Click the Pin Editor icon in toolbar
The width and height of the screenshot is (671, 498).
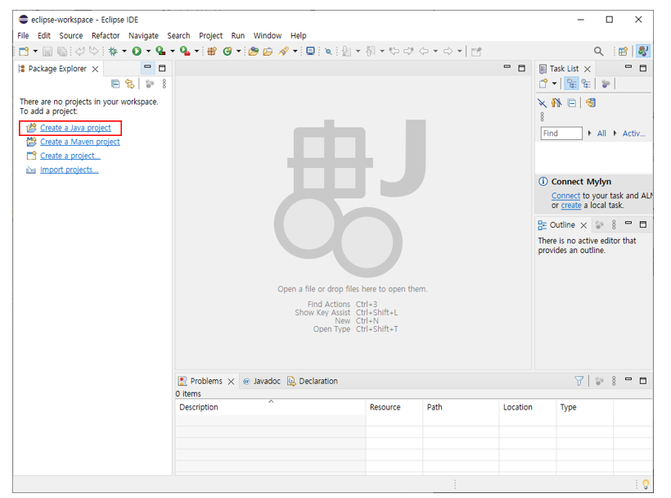476,52
